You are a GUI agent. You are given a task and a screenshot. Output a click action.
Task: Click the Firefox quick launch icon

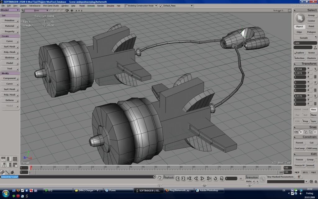click(18, 190)
